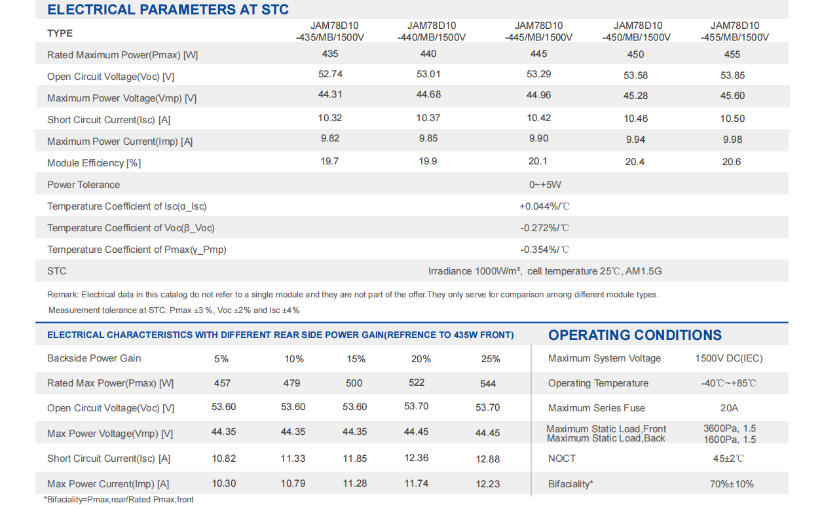Click the Rated Max Power value 544
822x505 pixels.
488,384
